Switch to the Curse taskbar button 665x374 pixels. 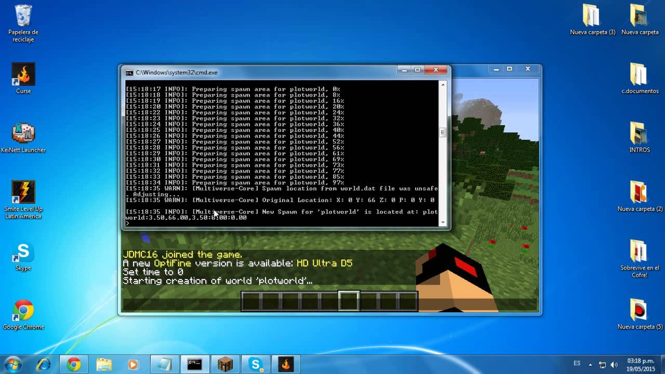click(x=285, y=365)
